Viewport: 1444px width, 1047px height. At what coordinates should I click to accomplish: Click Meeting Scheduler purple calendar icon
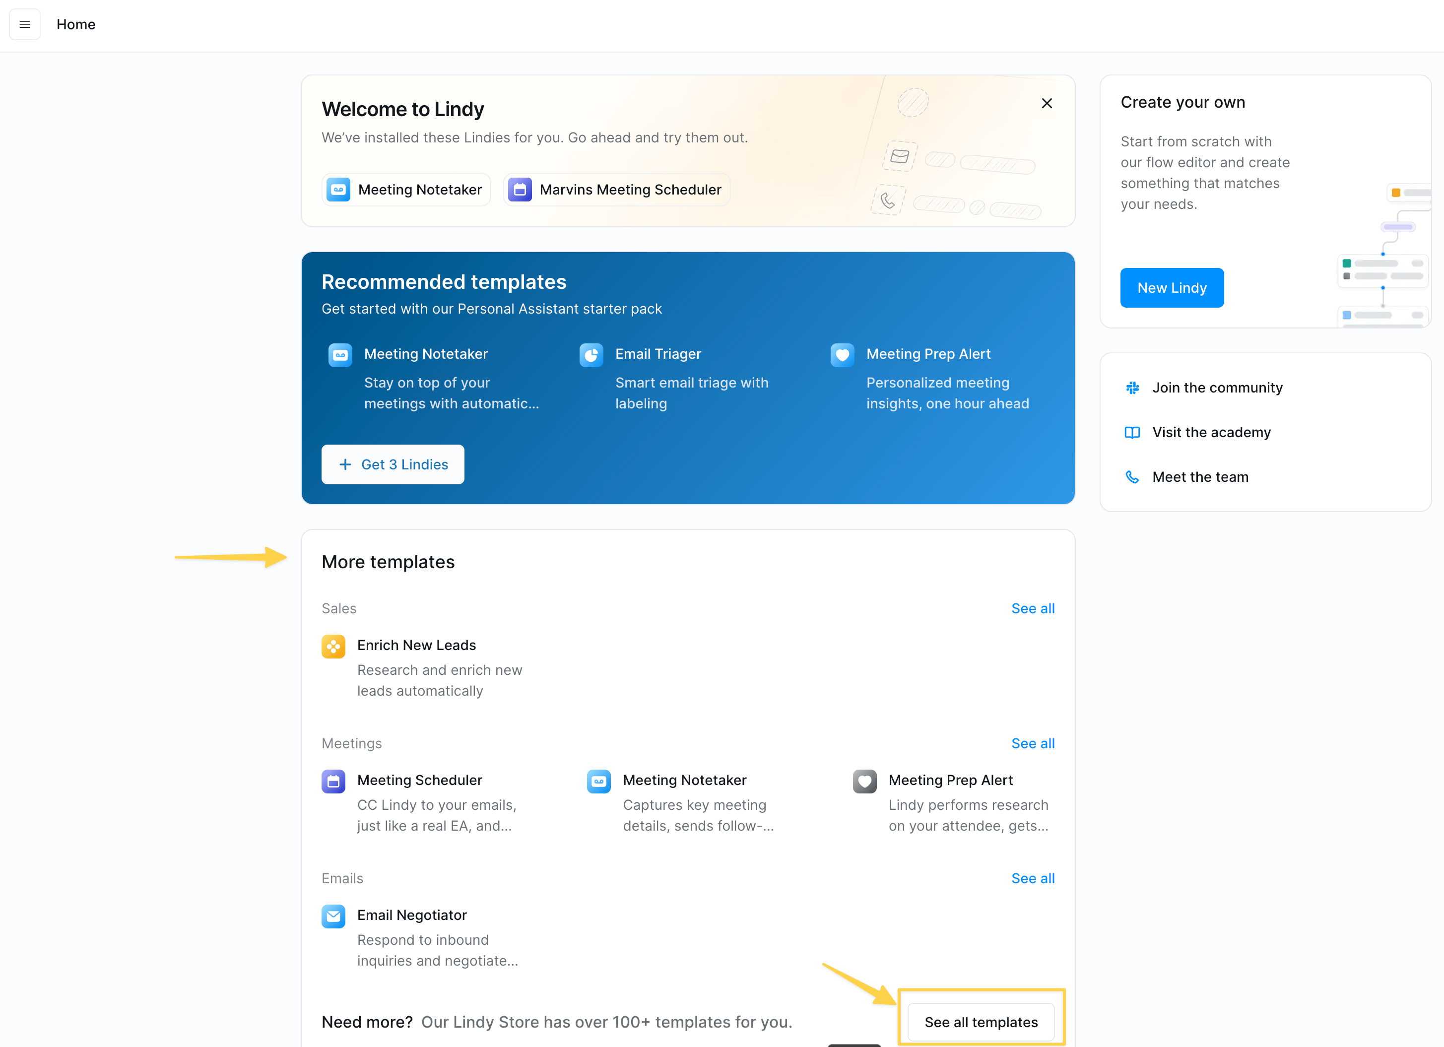click(x=333, y=782)
